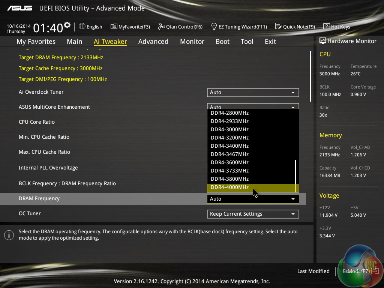Click the info icon in help area
Screen dimensions: 384x288
[9, 235]
